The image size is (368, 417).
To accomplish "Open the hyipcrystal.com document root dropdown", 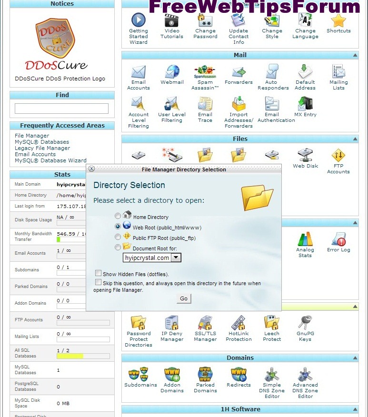I will [x=152, y=258].
